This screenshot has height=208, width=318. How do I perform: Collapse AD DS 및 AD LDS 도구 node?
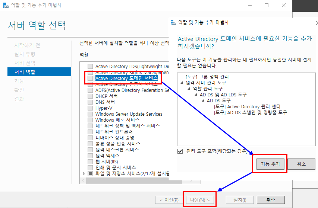[x=196, y=95]
